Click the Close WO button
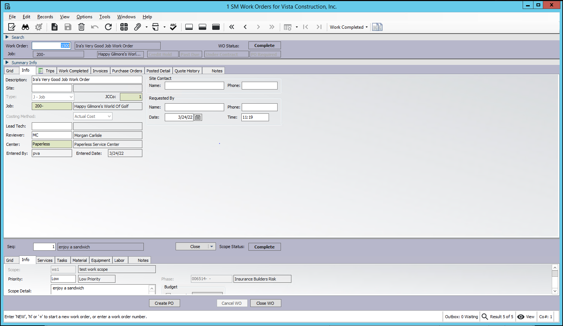This screenshot has height=326, width=563. point(265,303)
